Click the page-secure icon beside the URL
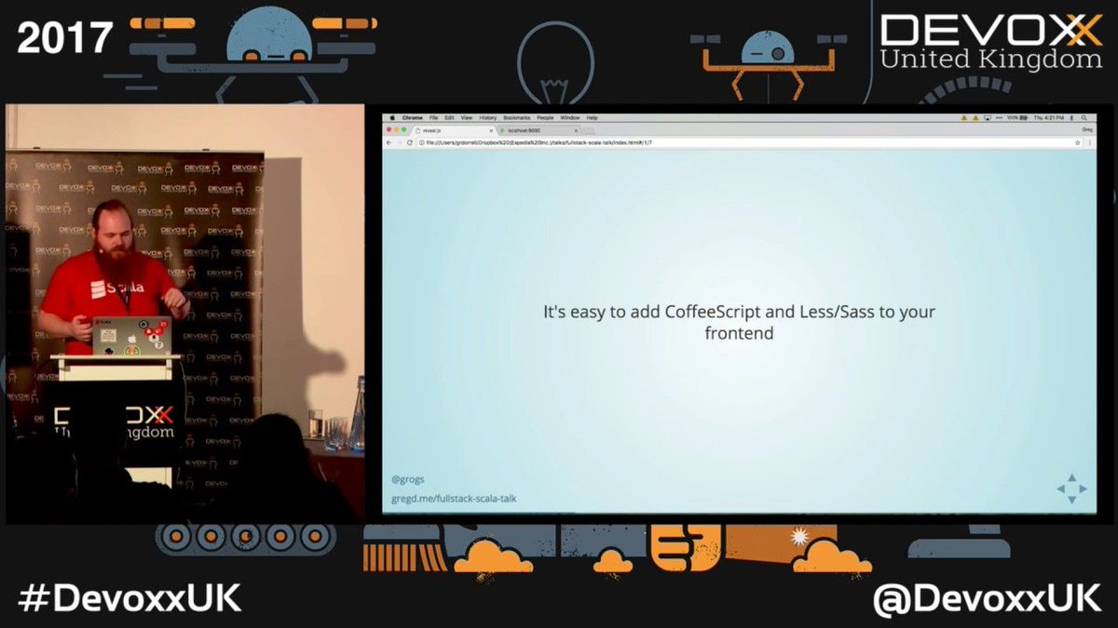The height and width of the screenshot is (628, 1118). click(422, 143)
